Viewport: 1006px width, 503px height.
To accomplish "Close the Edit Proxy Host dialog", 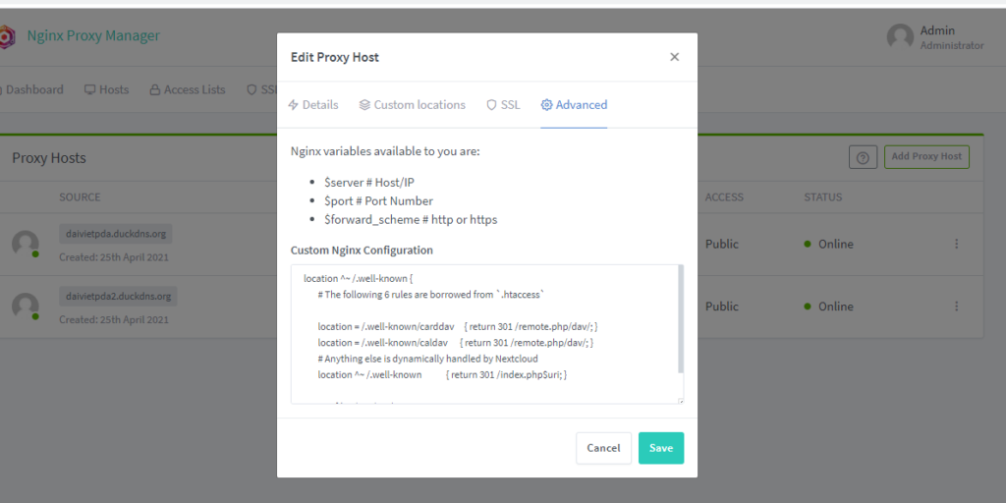I will [x=674, y=57].
